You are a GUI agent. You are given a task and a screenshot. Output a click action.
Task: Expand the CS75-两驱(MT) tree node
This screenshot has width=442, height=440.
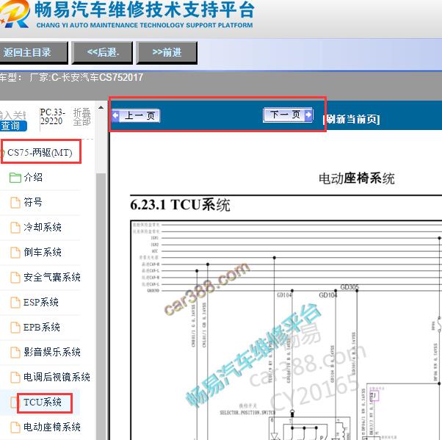[40, 153]
